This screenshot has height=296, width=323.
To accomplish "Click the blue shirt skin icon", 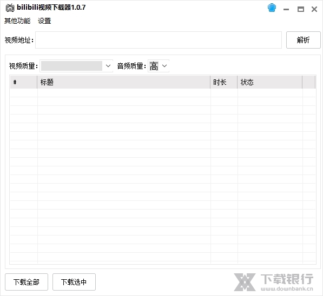I will (272, 8).
